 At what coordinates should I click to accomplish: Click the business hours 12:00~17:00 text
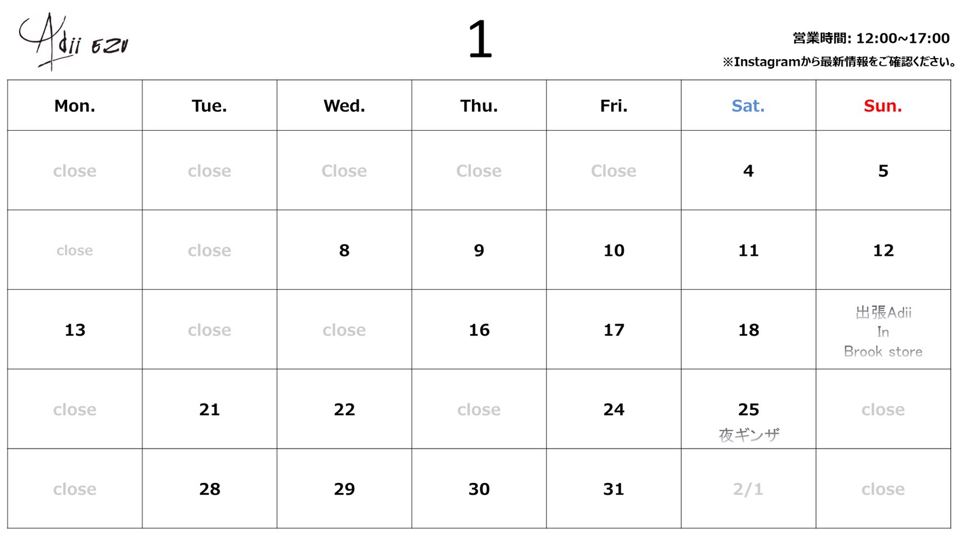click(871, 38)
